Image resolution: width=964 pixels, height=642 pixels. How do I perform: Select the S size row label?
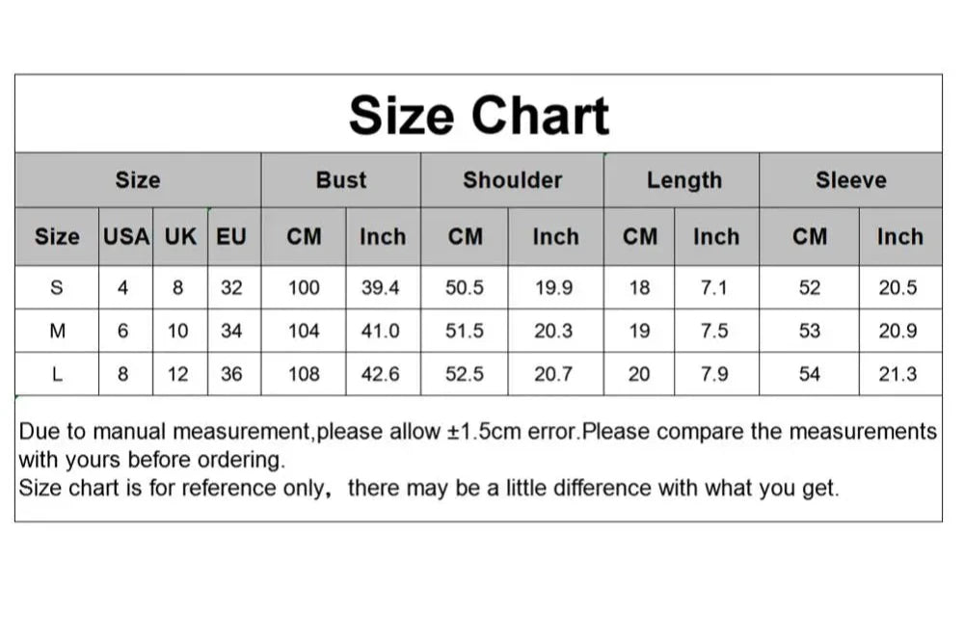[x=57, y=287]
